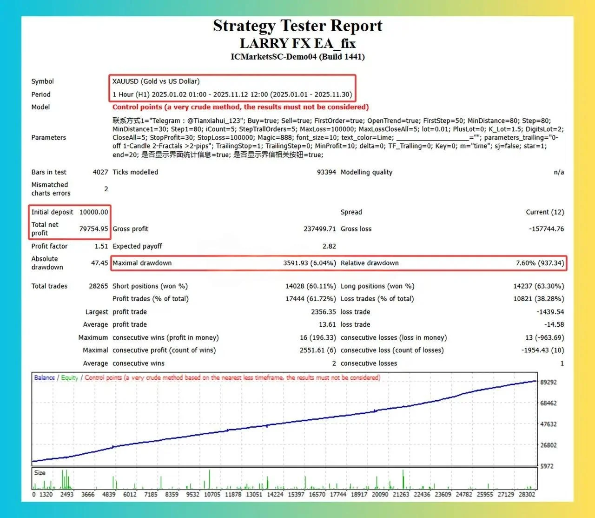This screenshot has height=518, width=595.
Task: Click the Gross profit value 237499.71
Action: pos(319,229)
